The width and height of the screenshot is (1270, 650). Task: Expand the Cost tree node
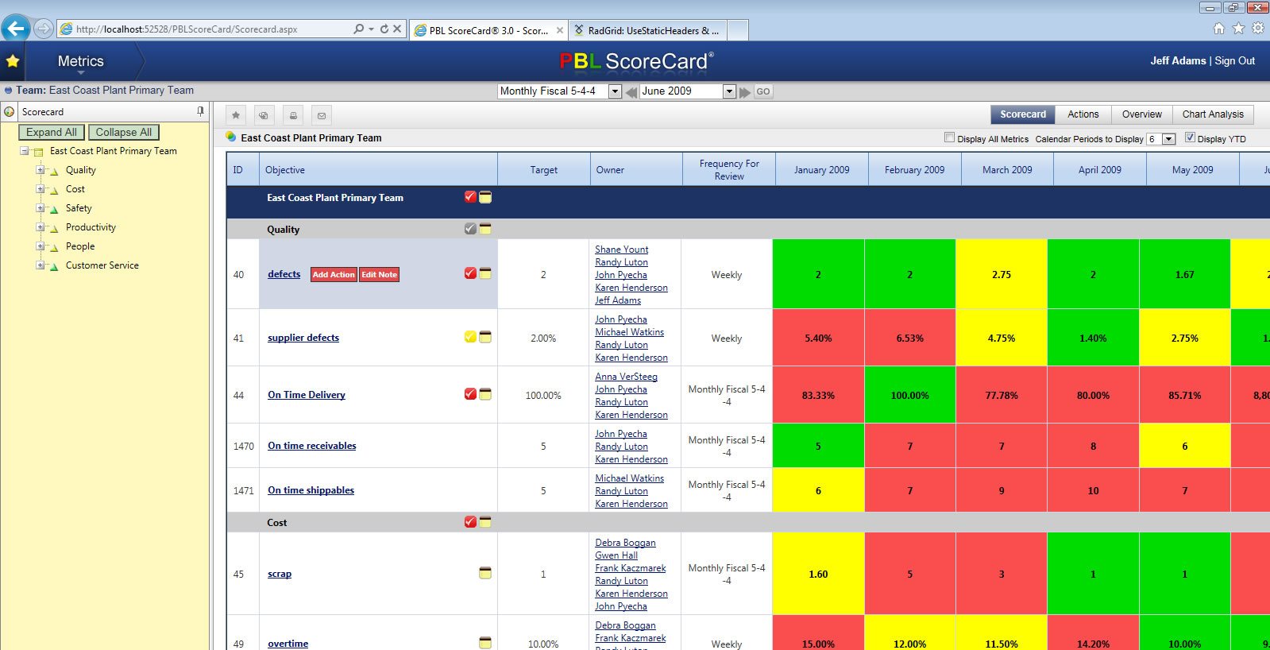coord(40,188)
